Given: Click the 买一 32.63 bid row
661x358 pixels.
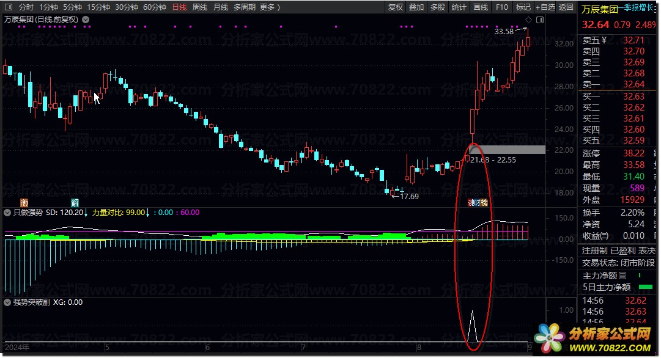Looking at the screenshot, I should [x=618, y=97].
